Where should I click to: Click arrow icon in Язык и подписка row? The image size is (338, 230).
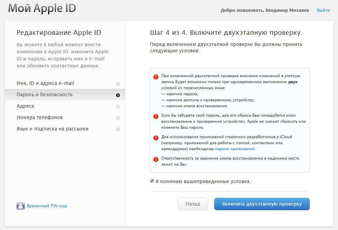[118, 129]
